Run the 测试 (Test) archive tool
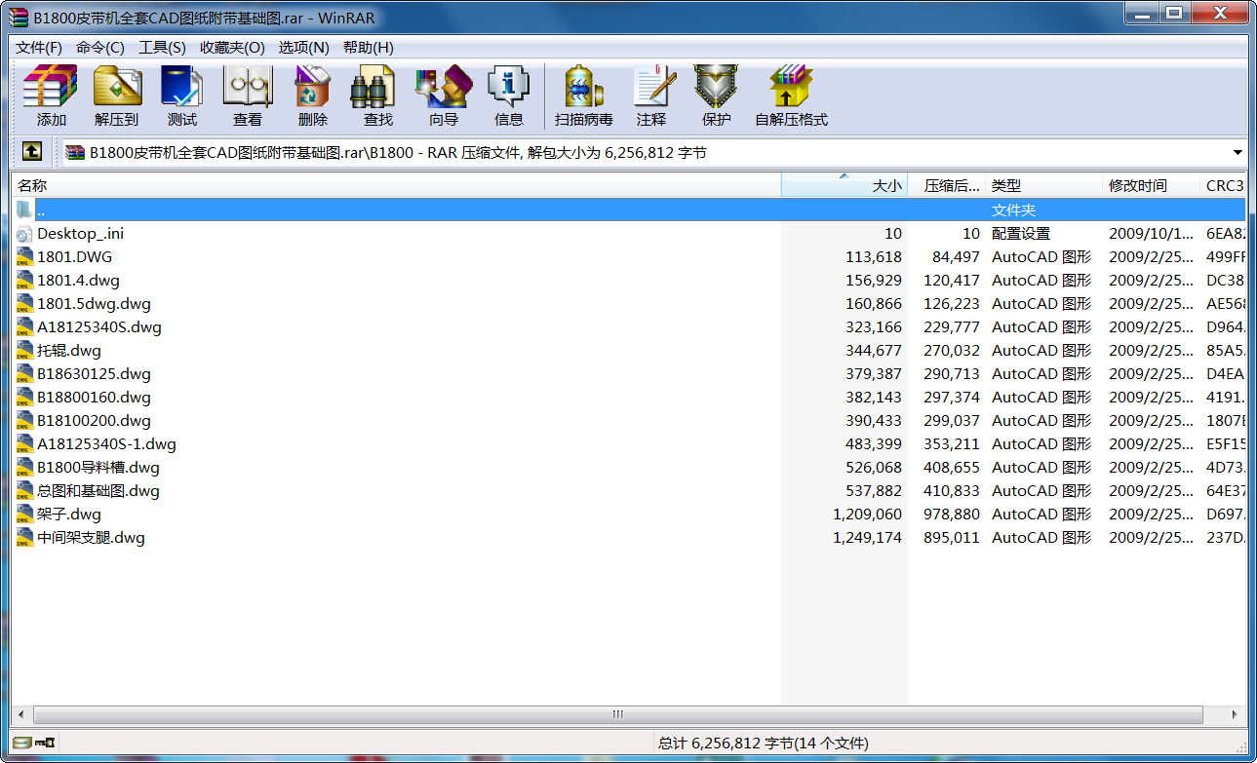 pos(181,95)
